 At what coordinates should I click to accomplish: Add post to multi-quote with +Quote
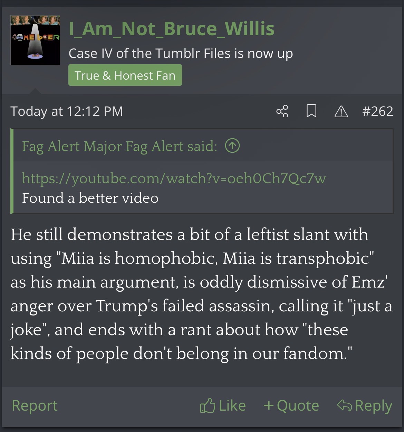click(291, 406)
